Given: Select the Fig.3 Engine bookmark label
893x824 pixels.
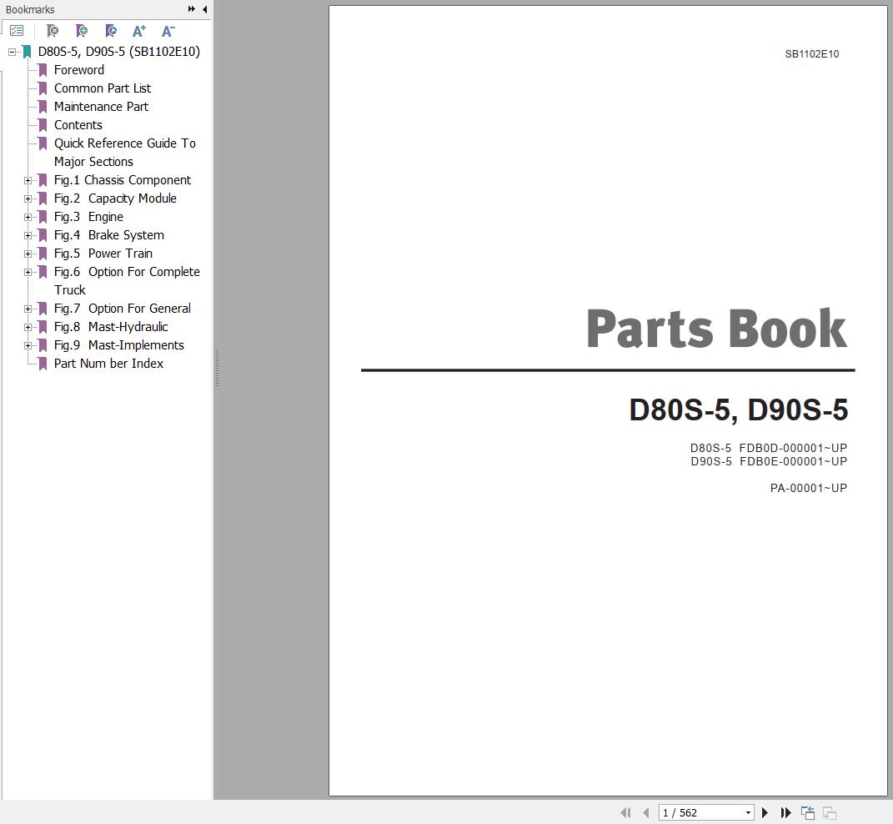Looking at the screenshot, I should pos(88,217).
